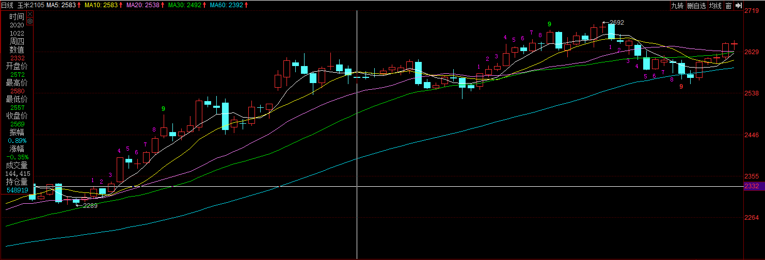Click the 收盘价 close price label
The image size is (765, 260).
(17, 116)
